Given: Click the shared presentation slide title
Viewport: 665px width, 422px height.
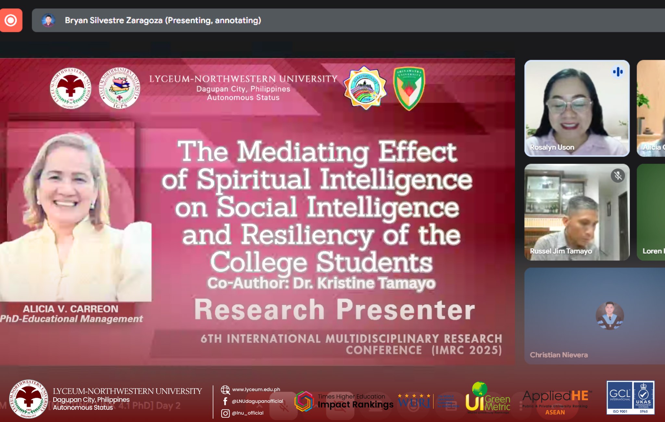Looking at the screenshot, I should 317,206.
